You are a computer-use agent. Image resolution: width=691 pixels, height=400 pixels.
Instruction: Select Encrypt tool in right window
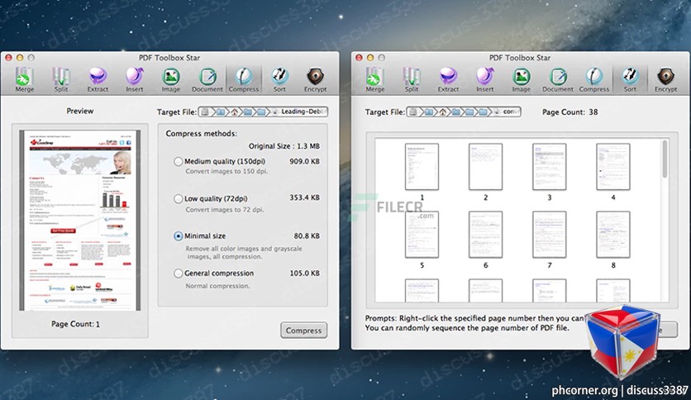(x=666, y=79)
